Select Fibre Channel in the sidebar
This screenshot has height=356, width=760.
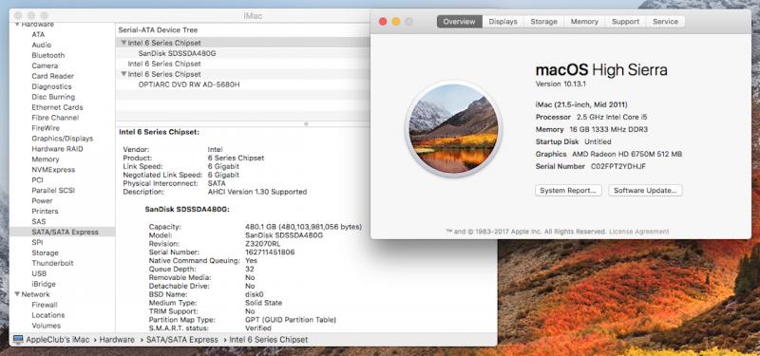(x=55, y=118)
